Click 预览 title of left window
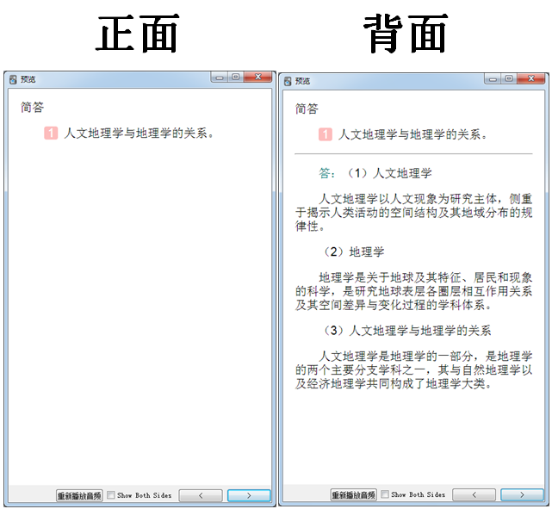This screenshot has height=509, width=552. click(x=28, y=79)
